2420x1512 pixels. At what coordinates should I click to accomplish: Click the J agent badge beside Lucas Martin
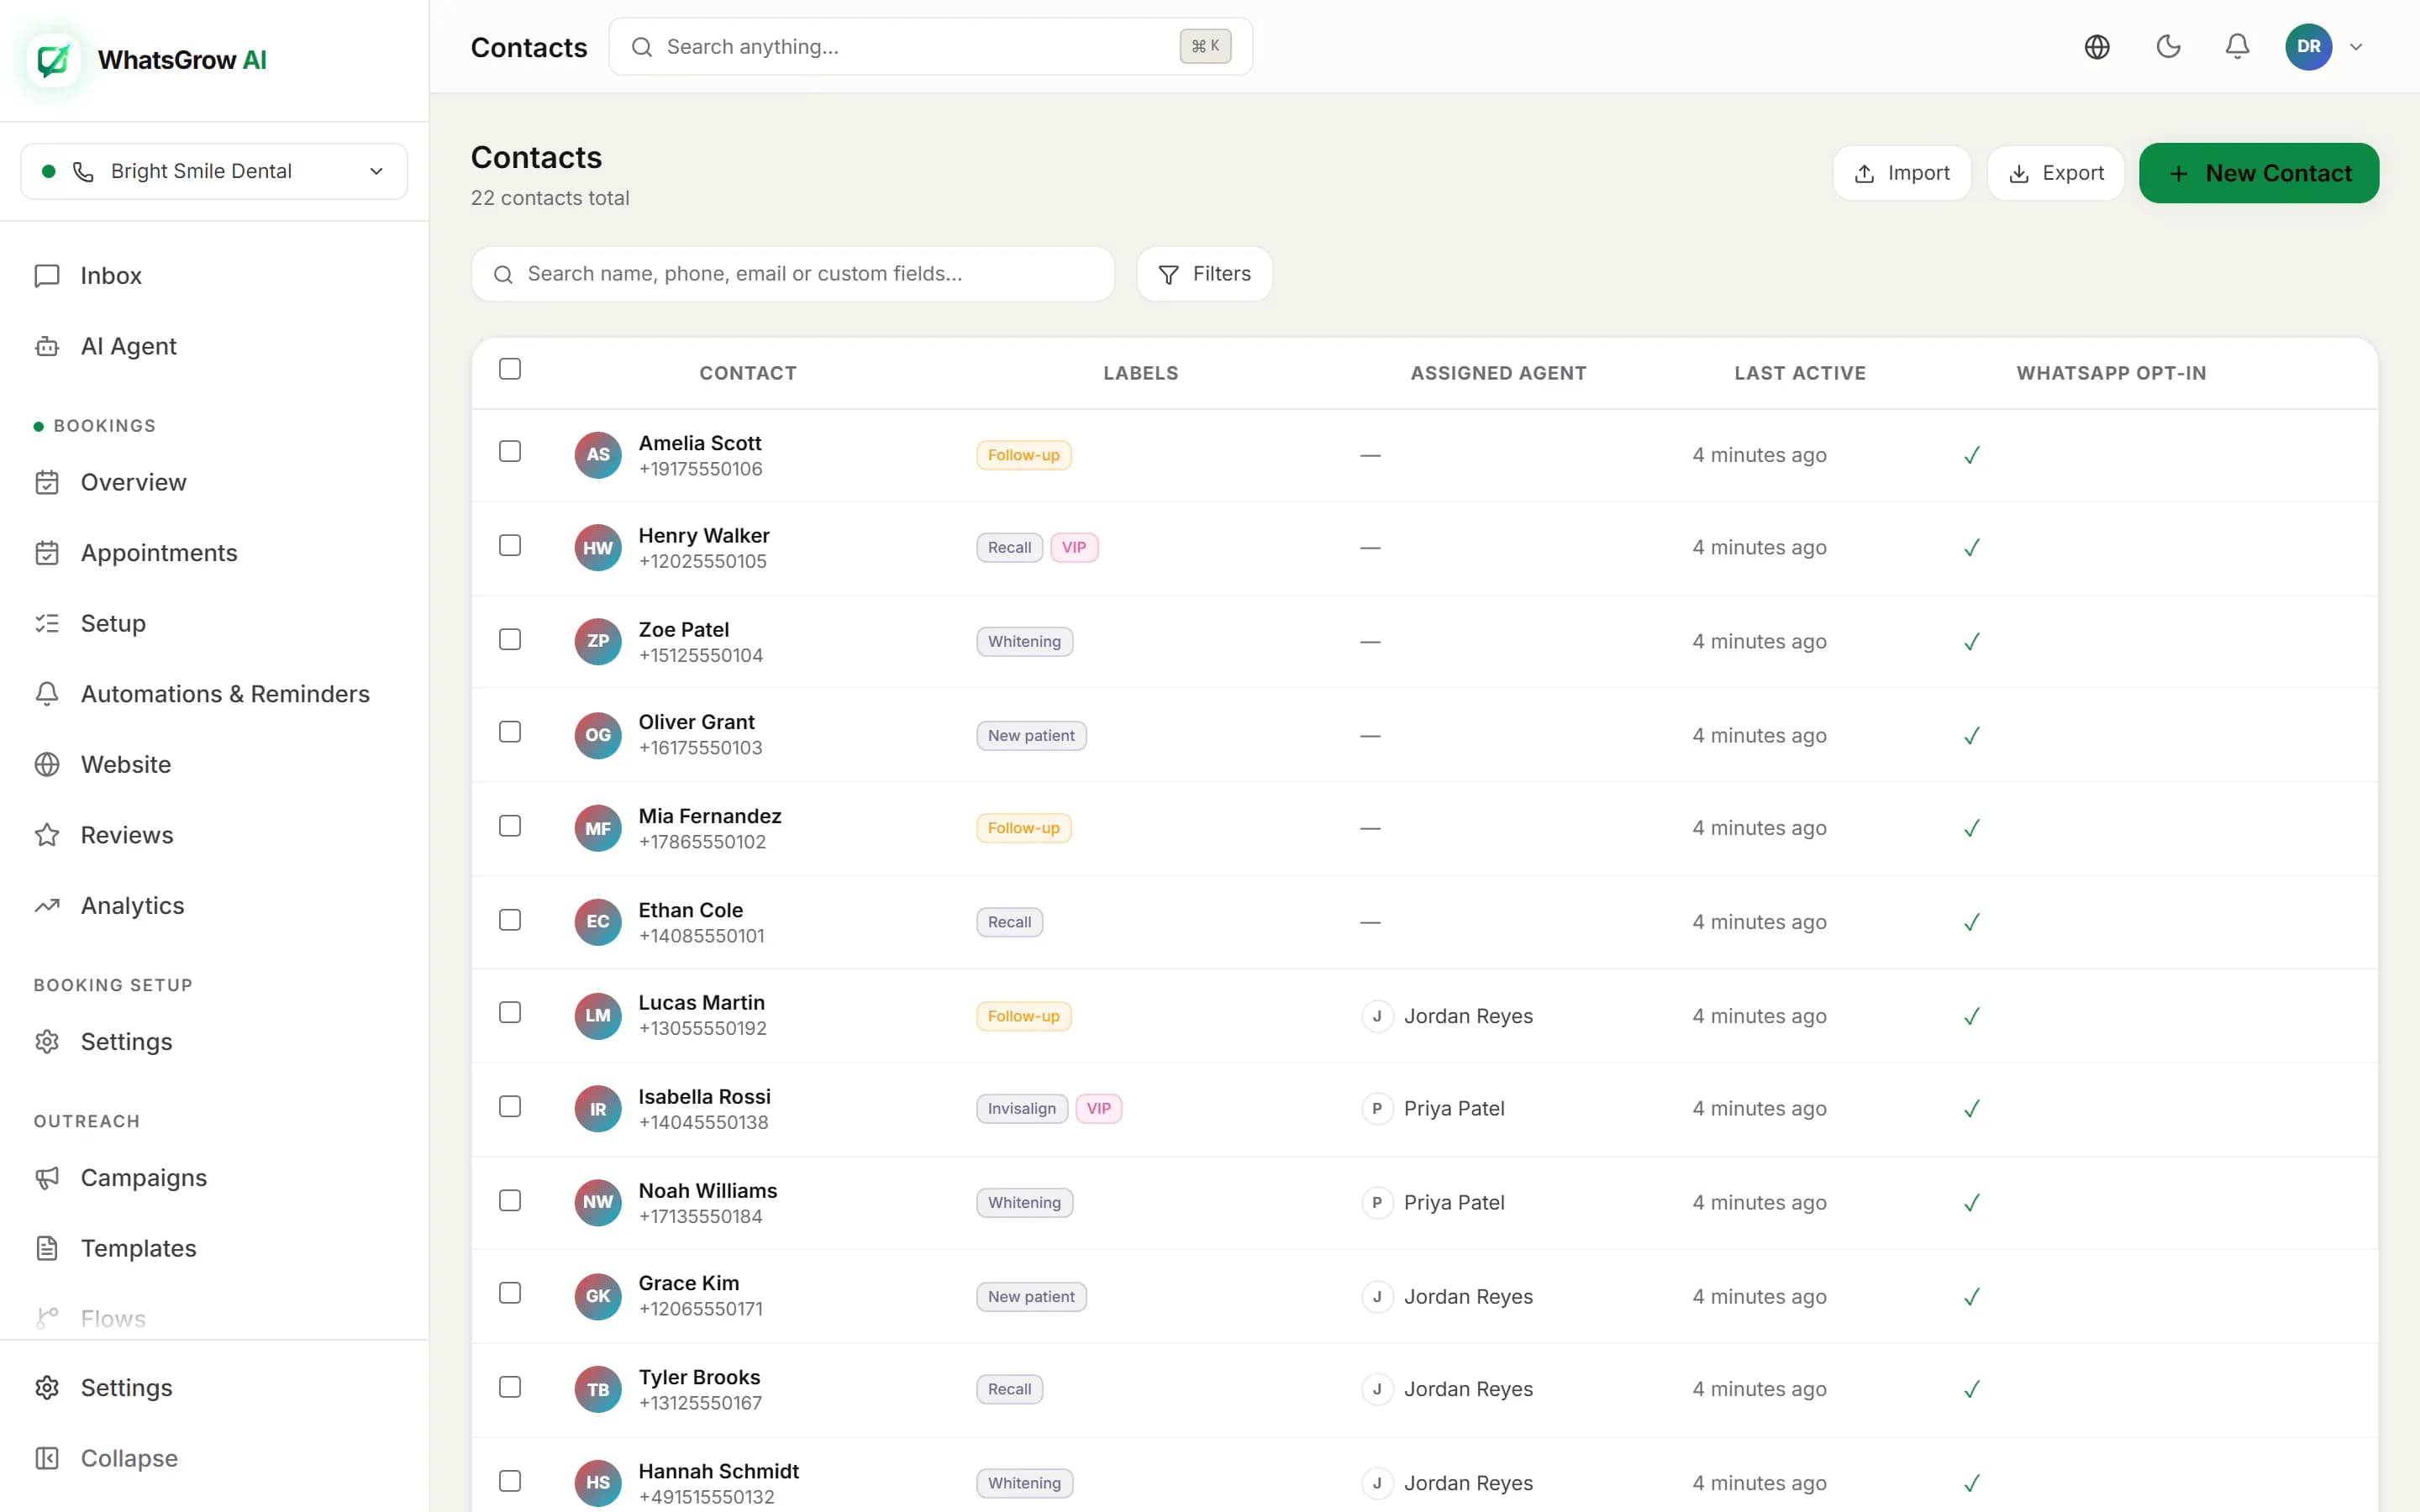click(x=1377, y=1016)
